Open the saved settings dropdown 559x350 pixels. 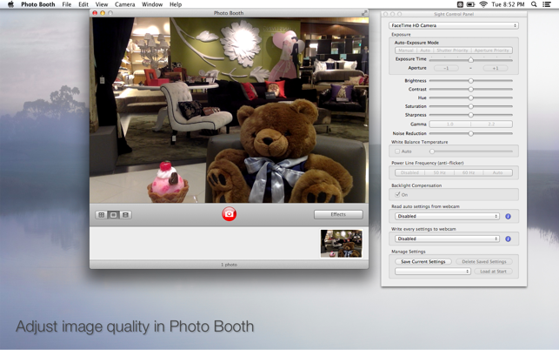(433, 272)
